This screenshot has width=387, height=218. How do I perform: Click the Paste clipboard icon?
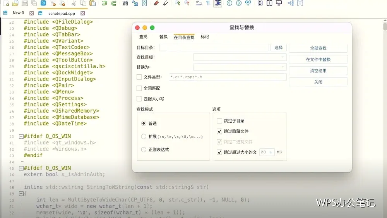pos(92,3)
